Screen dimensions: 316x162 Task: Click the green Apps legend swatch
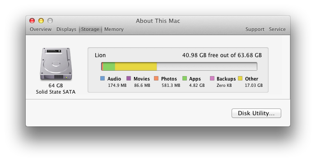click(x=185, y=78)
